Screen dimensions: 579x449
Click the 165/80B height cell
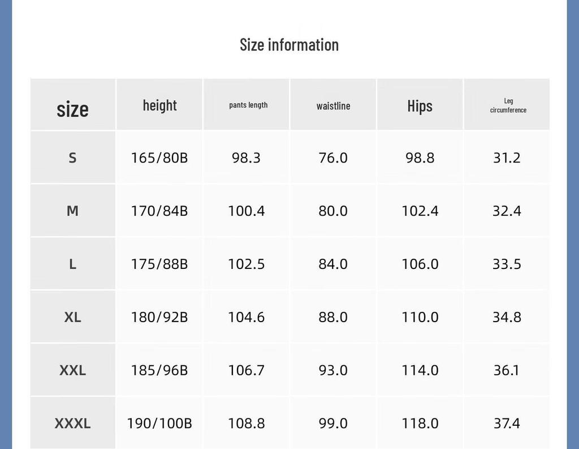(159, 158)
